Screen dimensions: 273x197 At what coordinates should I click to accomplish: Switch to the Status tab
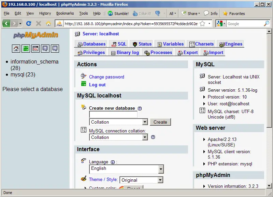142,44
